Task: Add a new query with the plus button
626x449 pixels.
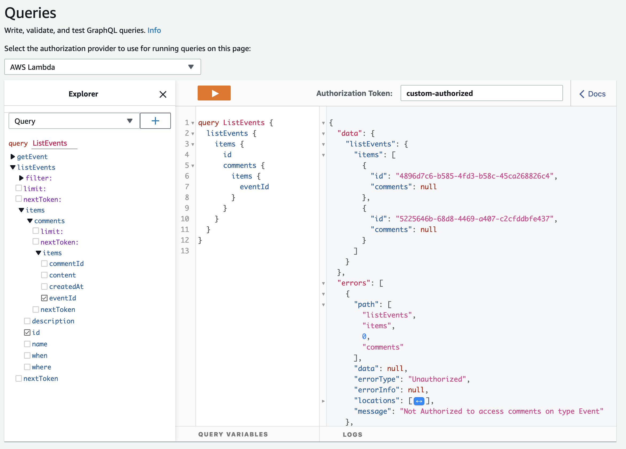Action: point(155,121)
